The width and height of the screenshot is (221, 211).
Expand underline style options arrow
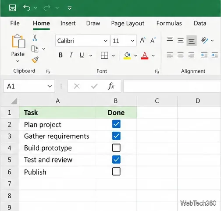click(x=91, y=56)
